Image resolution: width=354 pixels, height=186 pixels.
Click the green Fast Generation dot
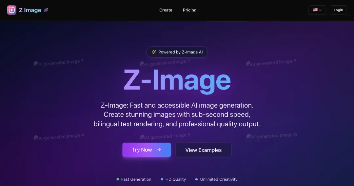pyautogui.click(x=118, y=179)
